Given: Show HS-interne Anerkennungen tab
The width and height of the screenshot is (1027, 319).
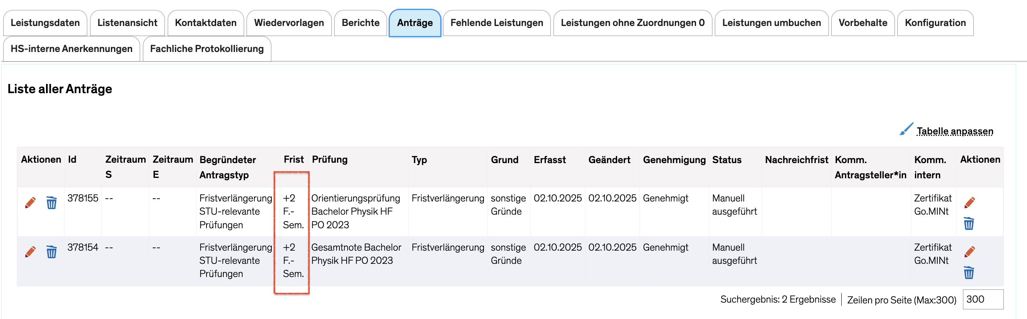Looking at the screenshot, I should pyautogui.click(x=72, y=49).
